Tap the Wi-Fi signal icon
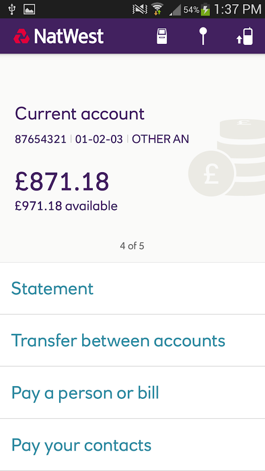265x471 pixels. tap(157, 9)
